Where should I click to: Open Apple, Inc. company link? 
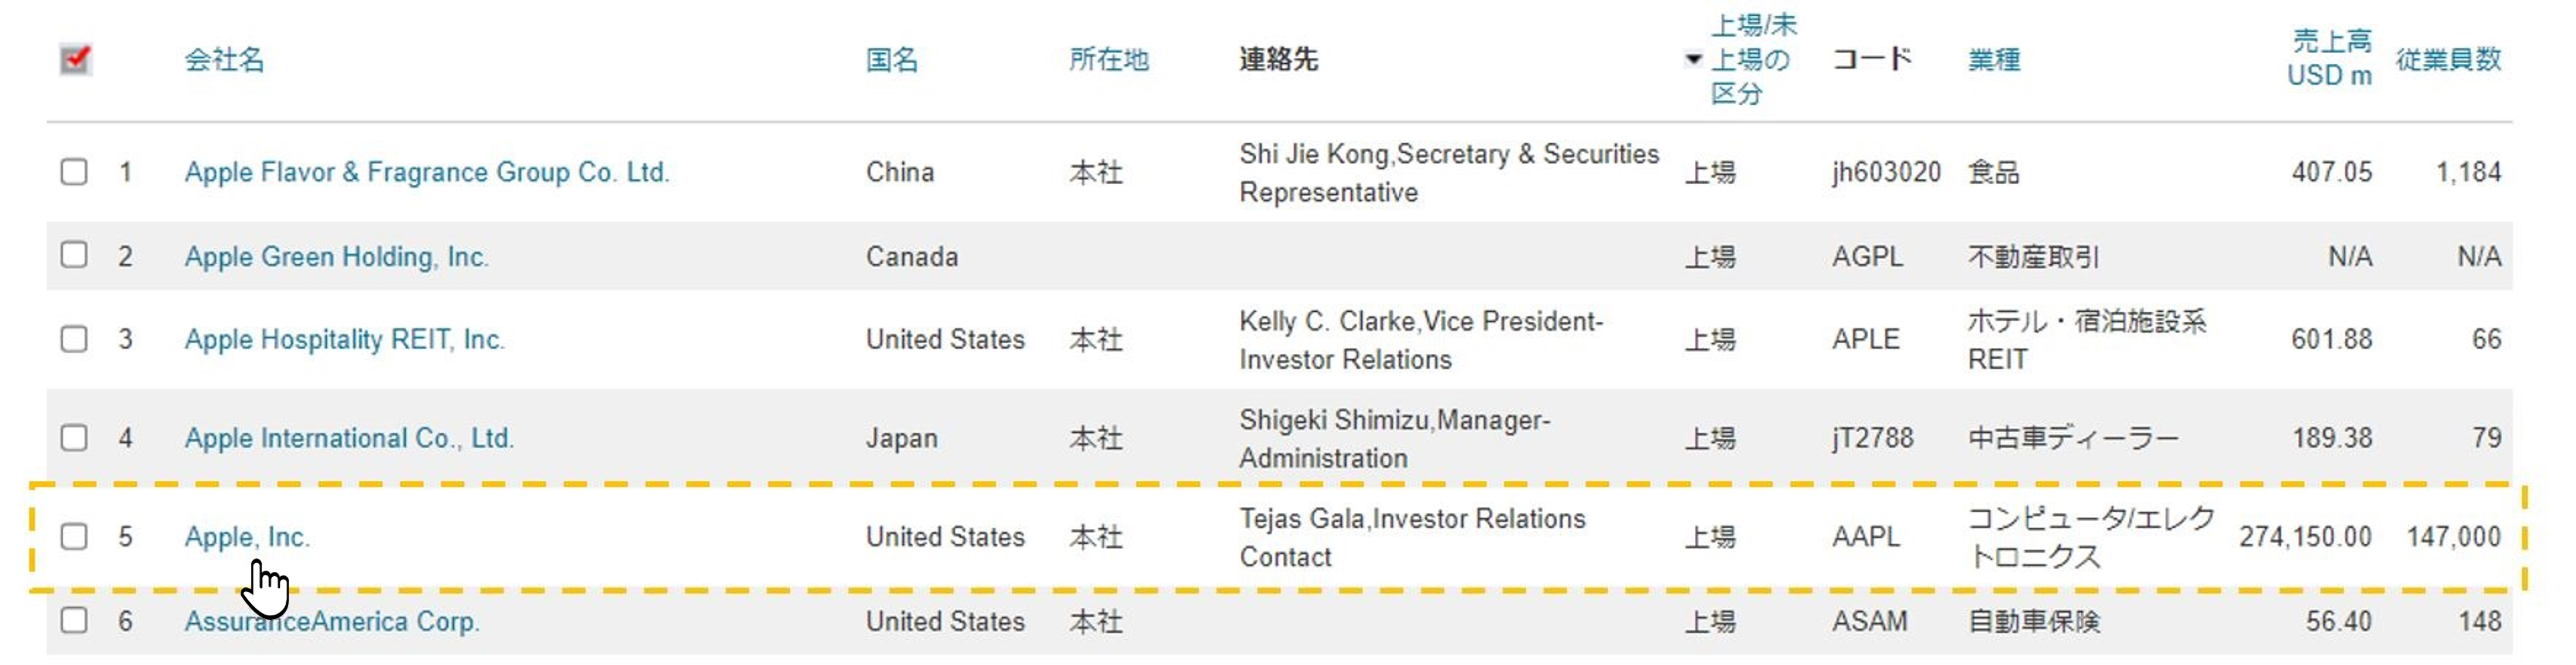coord(247,537)
